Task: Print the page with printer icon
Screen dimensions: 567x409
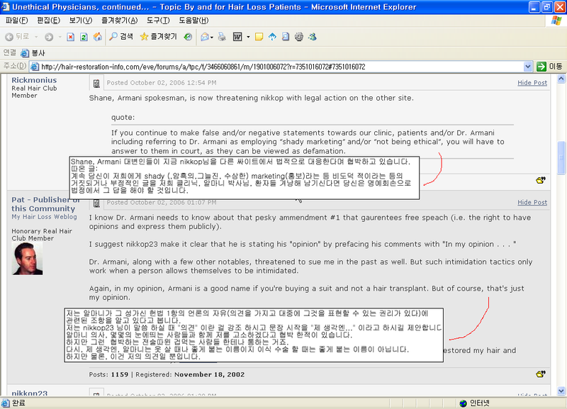Action: 222,37
